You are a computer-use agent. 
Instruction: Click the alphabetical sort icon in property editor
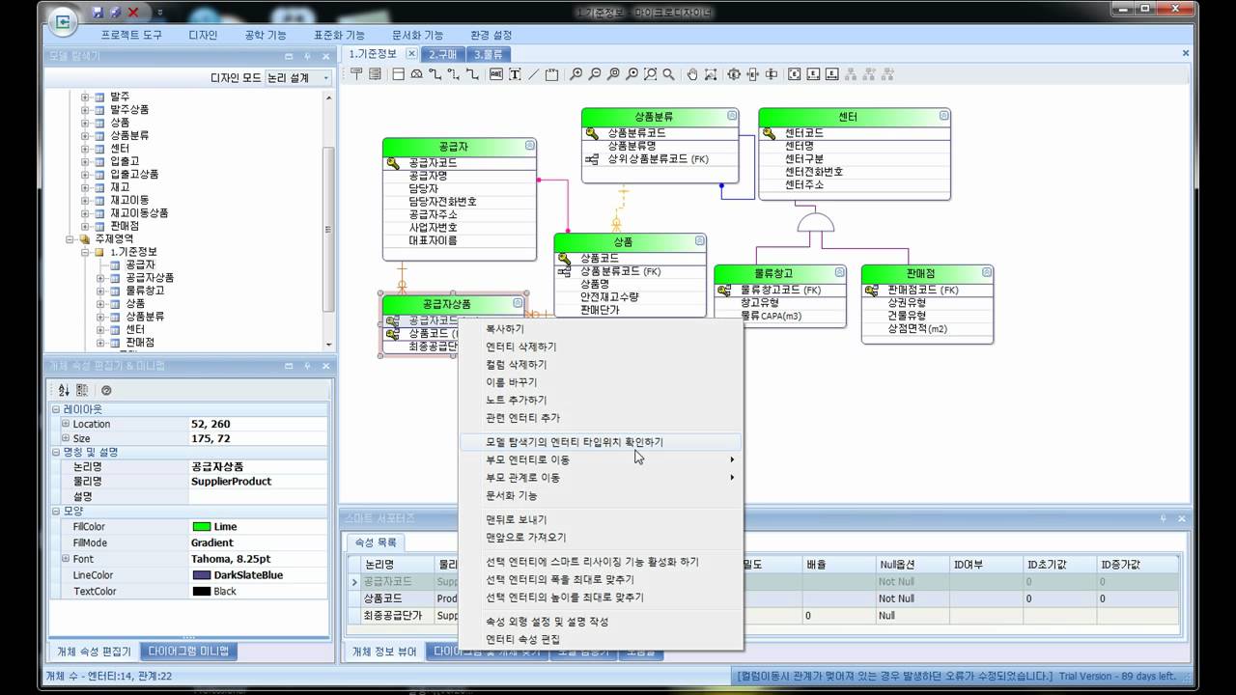pos(64,390)
